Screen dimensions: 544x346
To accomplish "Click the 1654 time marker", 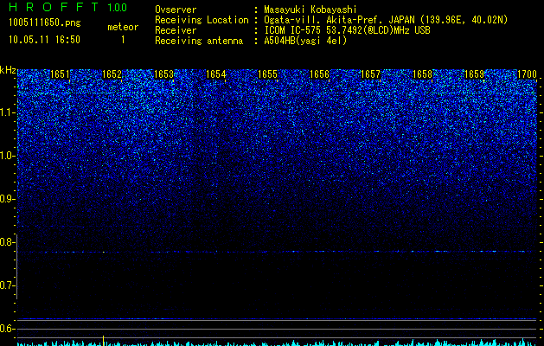I will tap(216, 74).
